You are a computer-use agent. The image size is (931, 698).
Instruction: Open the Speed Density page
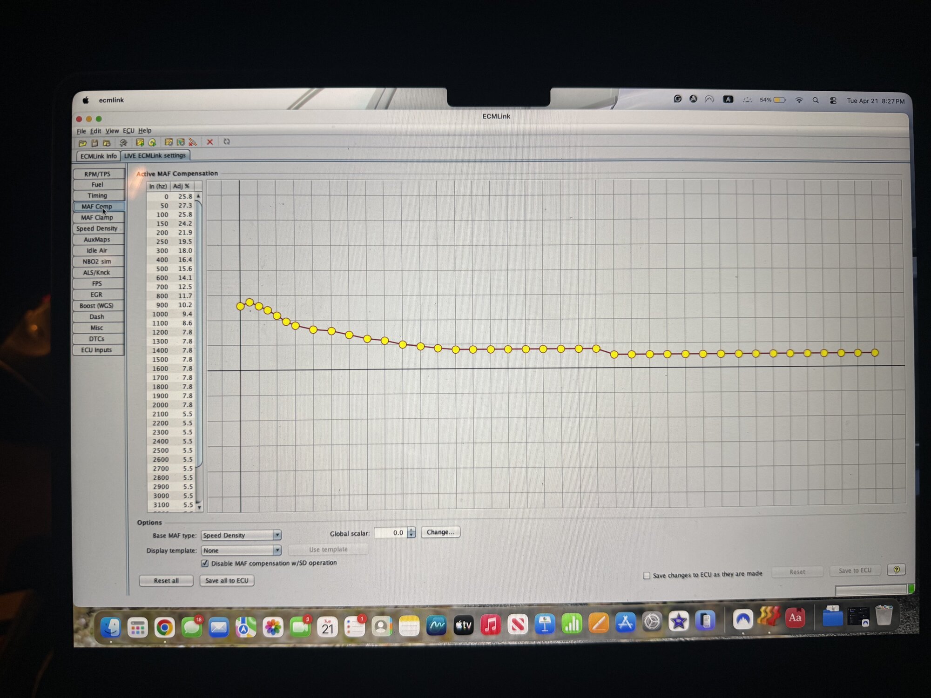(x=98, y=229)
